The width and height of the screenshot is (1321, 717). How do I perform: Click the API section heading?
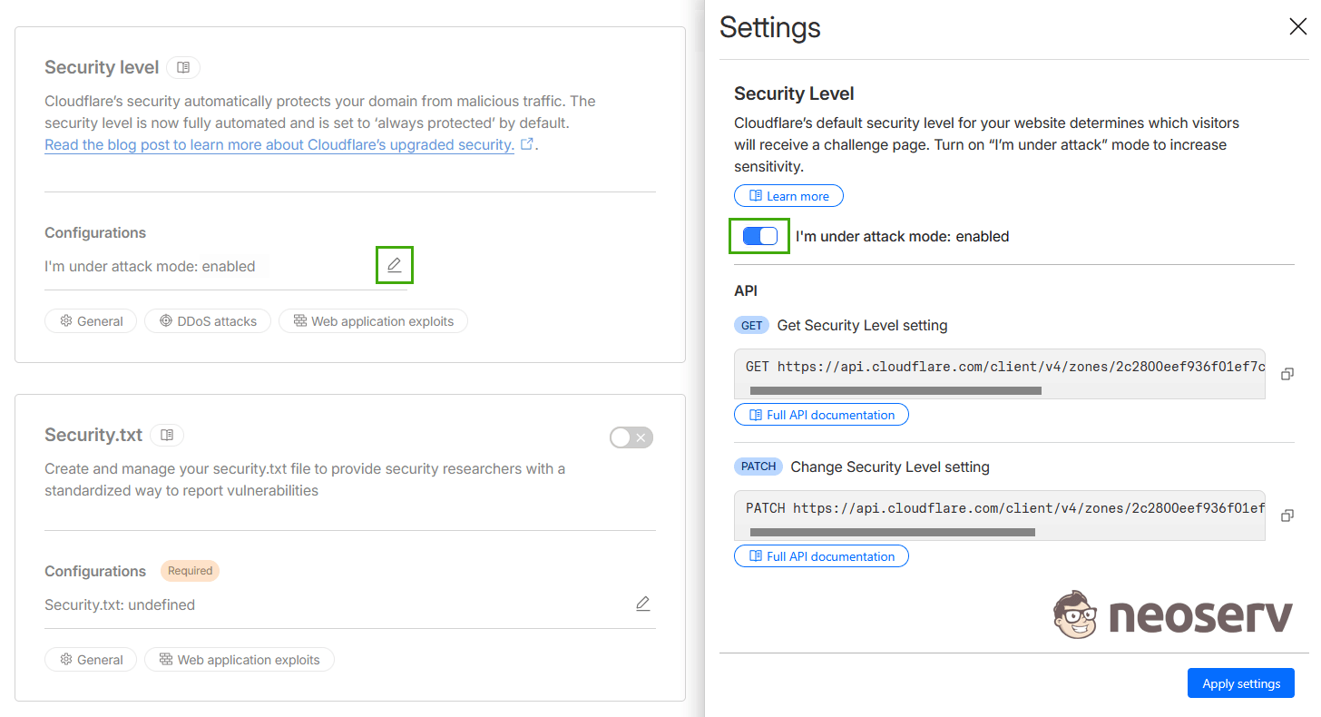pyautogui.click(x=746, y=290)
